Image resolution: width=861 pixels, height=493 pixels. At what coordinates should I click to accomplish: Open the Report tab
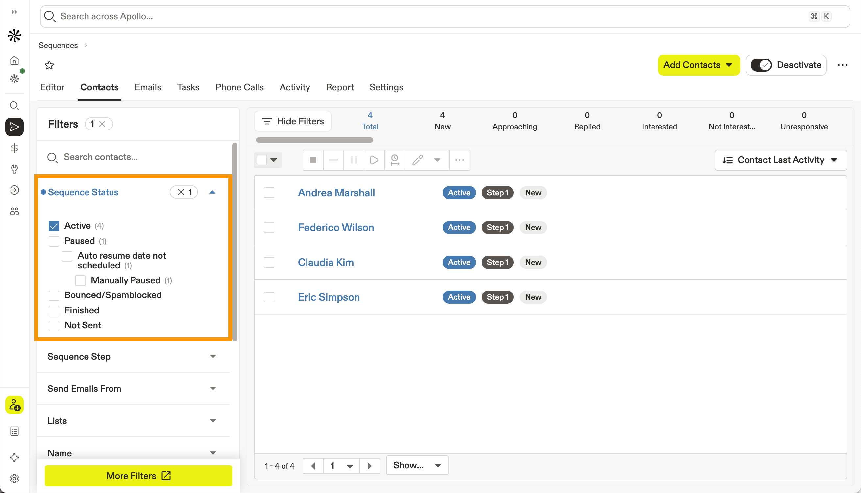pos(339,87)
